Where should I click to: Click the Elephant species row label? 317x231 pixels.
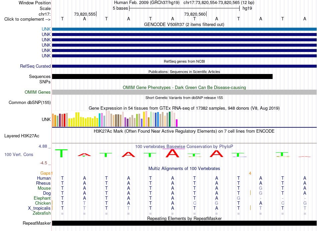[42, 198]
